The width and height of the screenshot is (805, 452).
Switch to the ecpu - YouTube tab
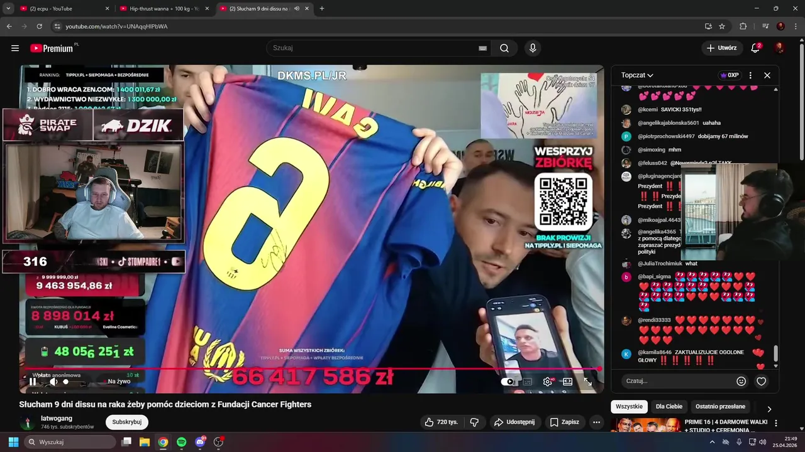click(x=64, y=9)
